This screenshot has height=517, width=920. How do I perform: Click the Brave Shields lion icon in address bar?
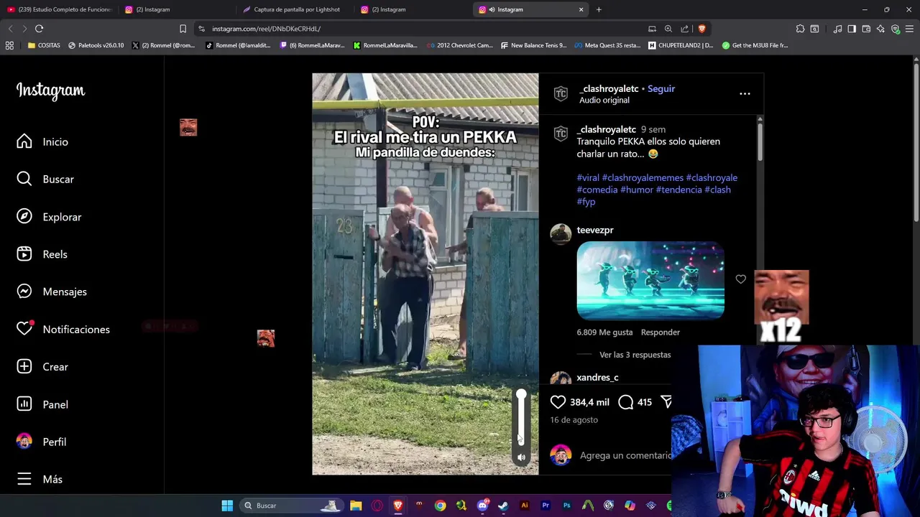(x=701, y=29)
